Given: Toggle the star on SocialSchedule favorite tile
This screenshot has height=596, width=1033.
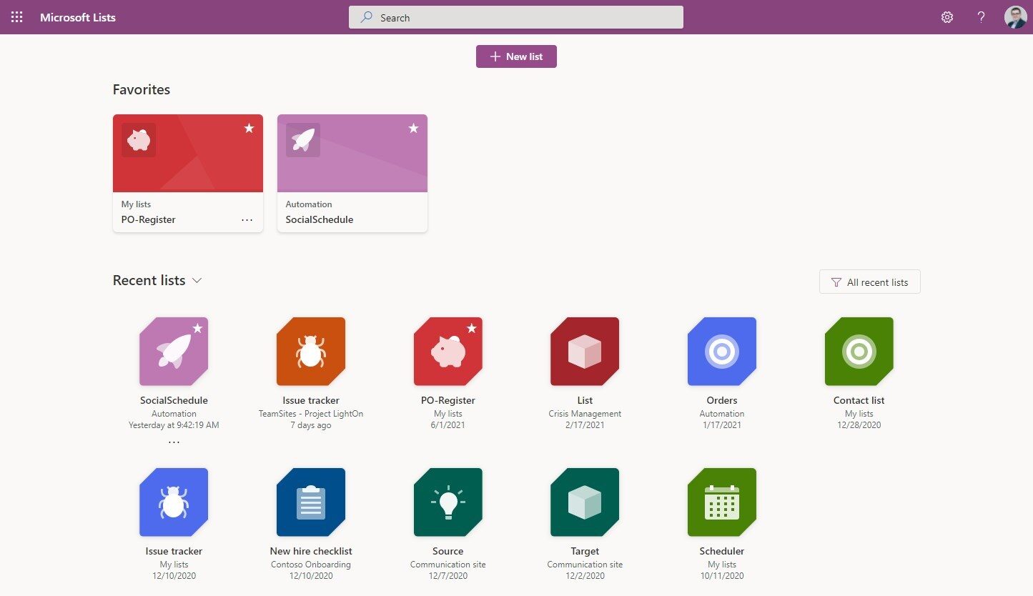Looking at the screenshot, I should click(413, 129).
